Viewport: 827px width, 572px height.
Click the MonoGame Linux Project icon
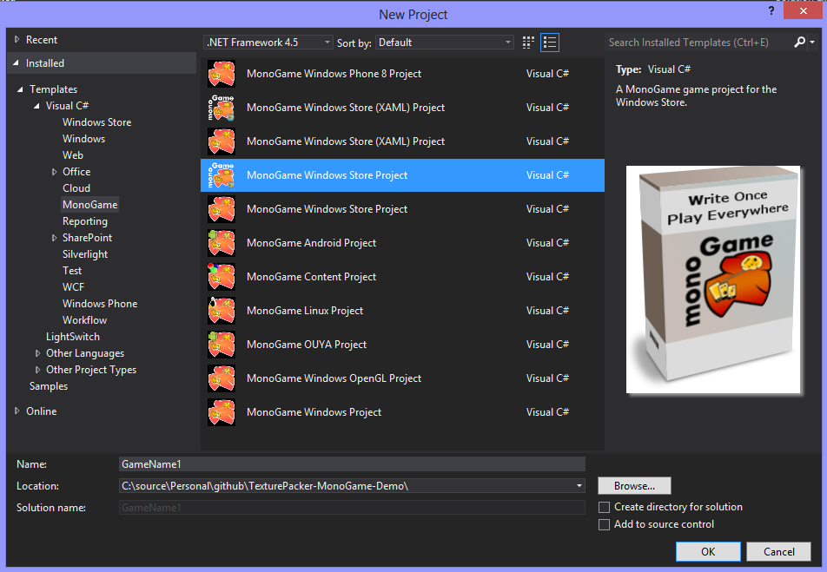tap(222, 311)
